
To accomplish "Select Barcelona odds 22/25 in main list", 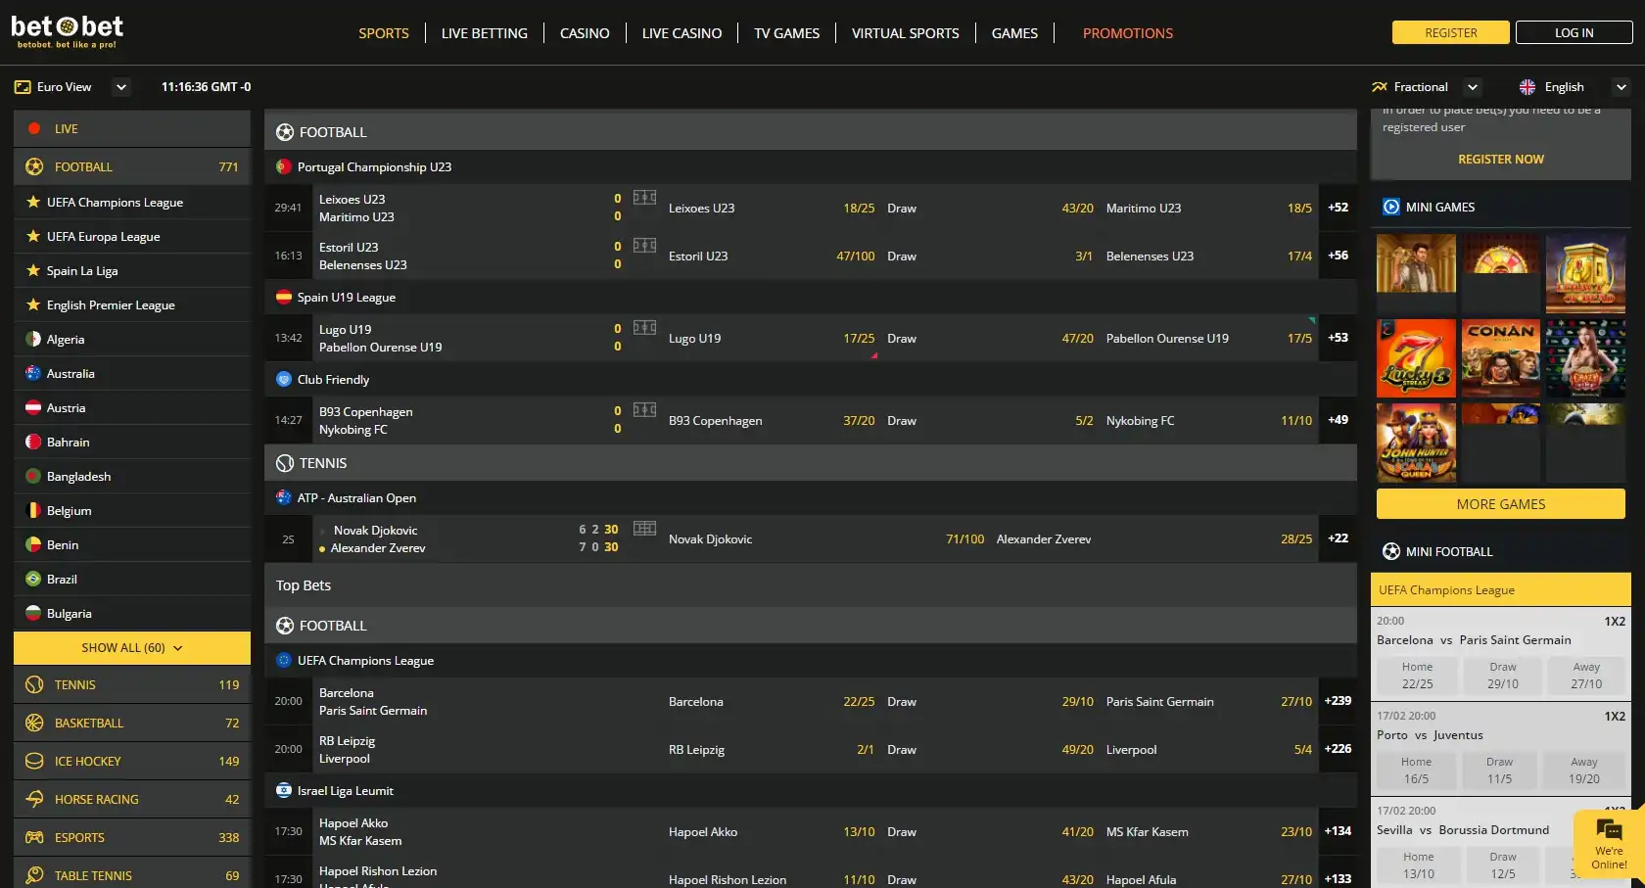I will [x=858, y=702].
